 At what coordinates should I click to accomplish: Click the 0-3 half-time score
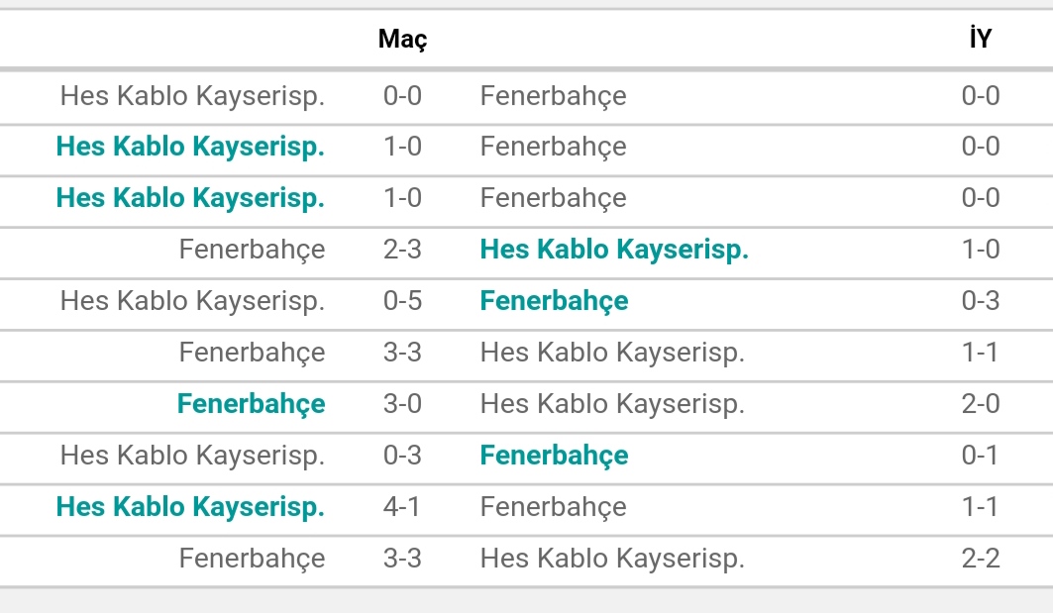coord(981,301)
